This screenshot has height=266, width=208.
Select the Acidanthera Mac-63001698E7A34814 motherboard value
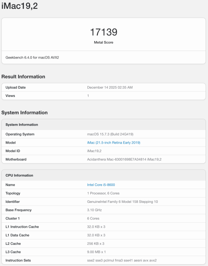124,159
